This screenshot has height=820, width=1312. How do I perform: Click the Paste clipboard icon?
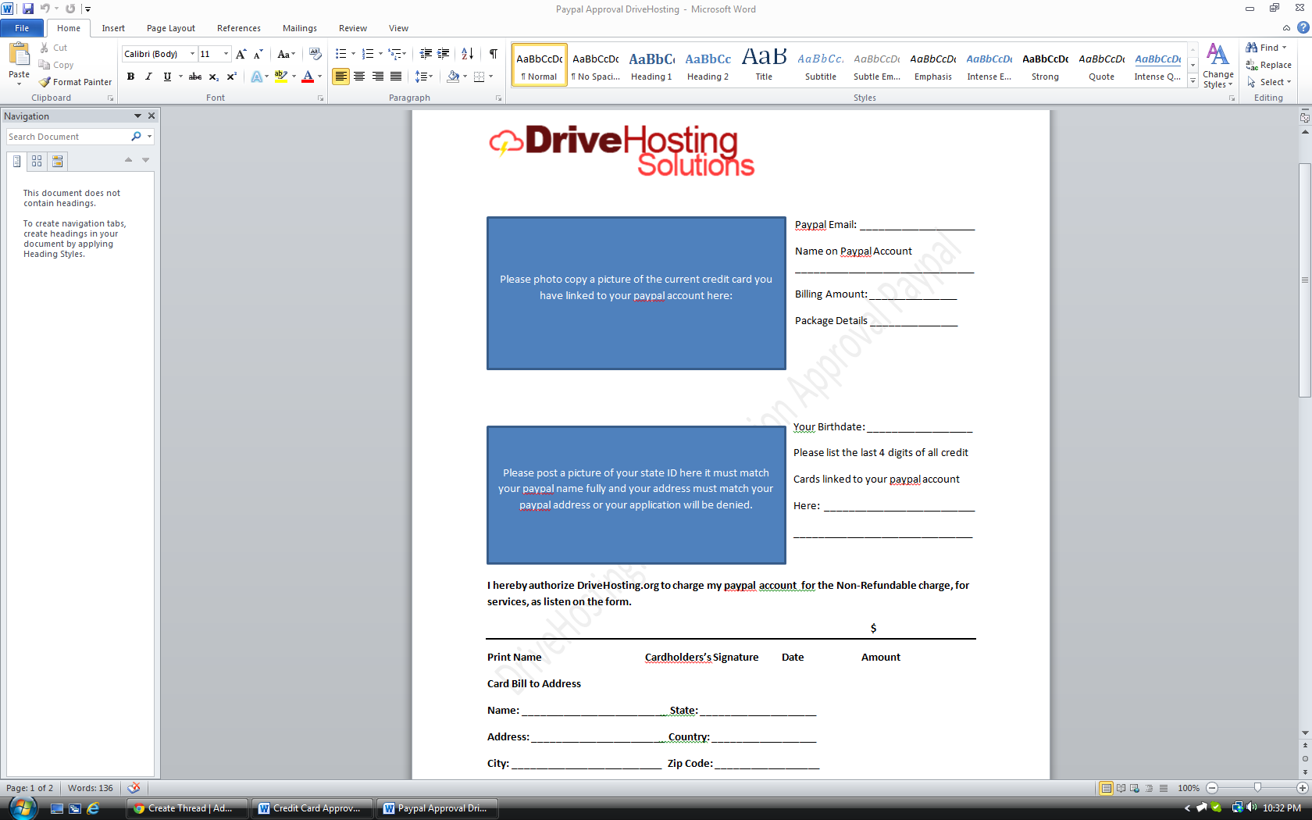(x=19, y=55)
